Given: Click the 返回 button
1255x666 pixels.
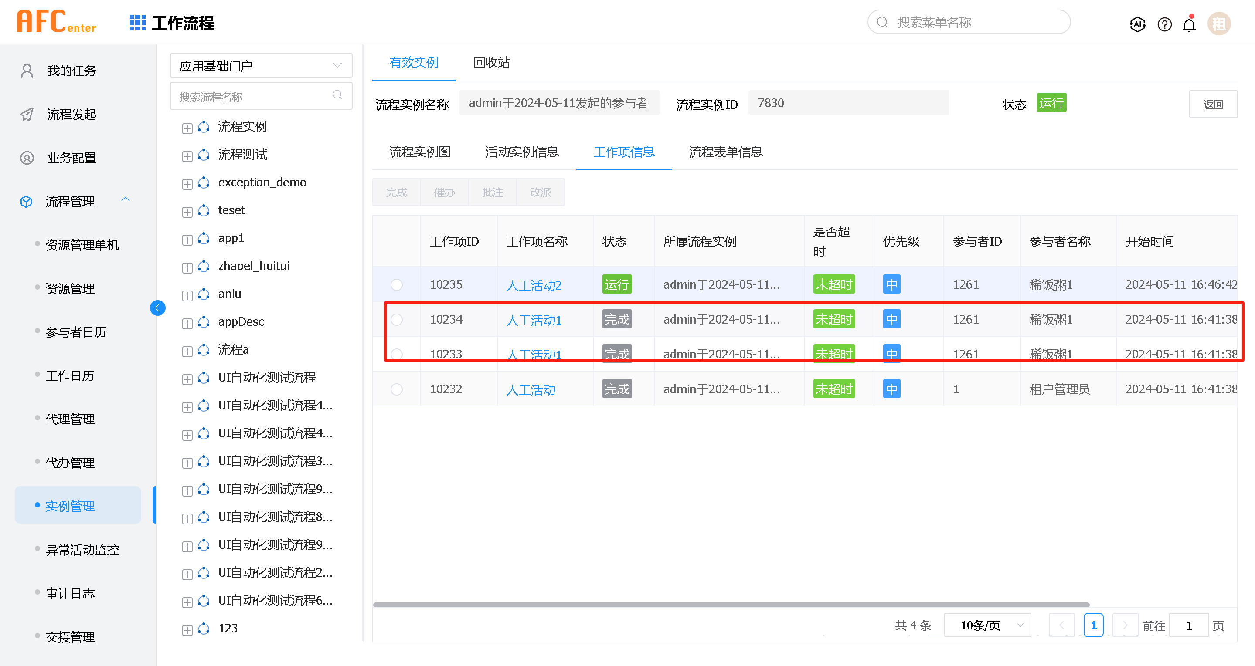Looking at the screenshot, I should click(1213, 104).
